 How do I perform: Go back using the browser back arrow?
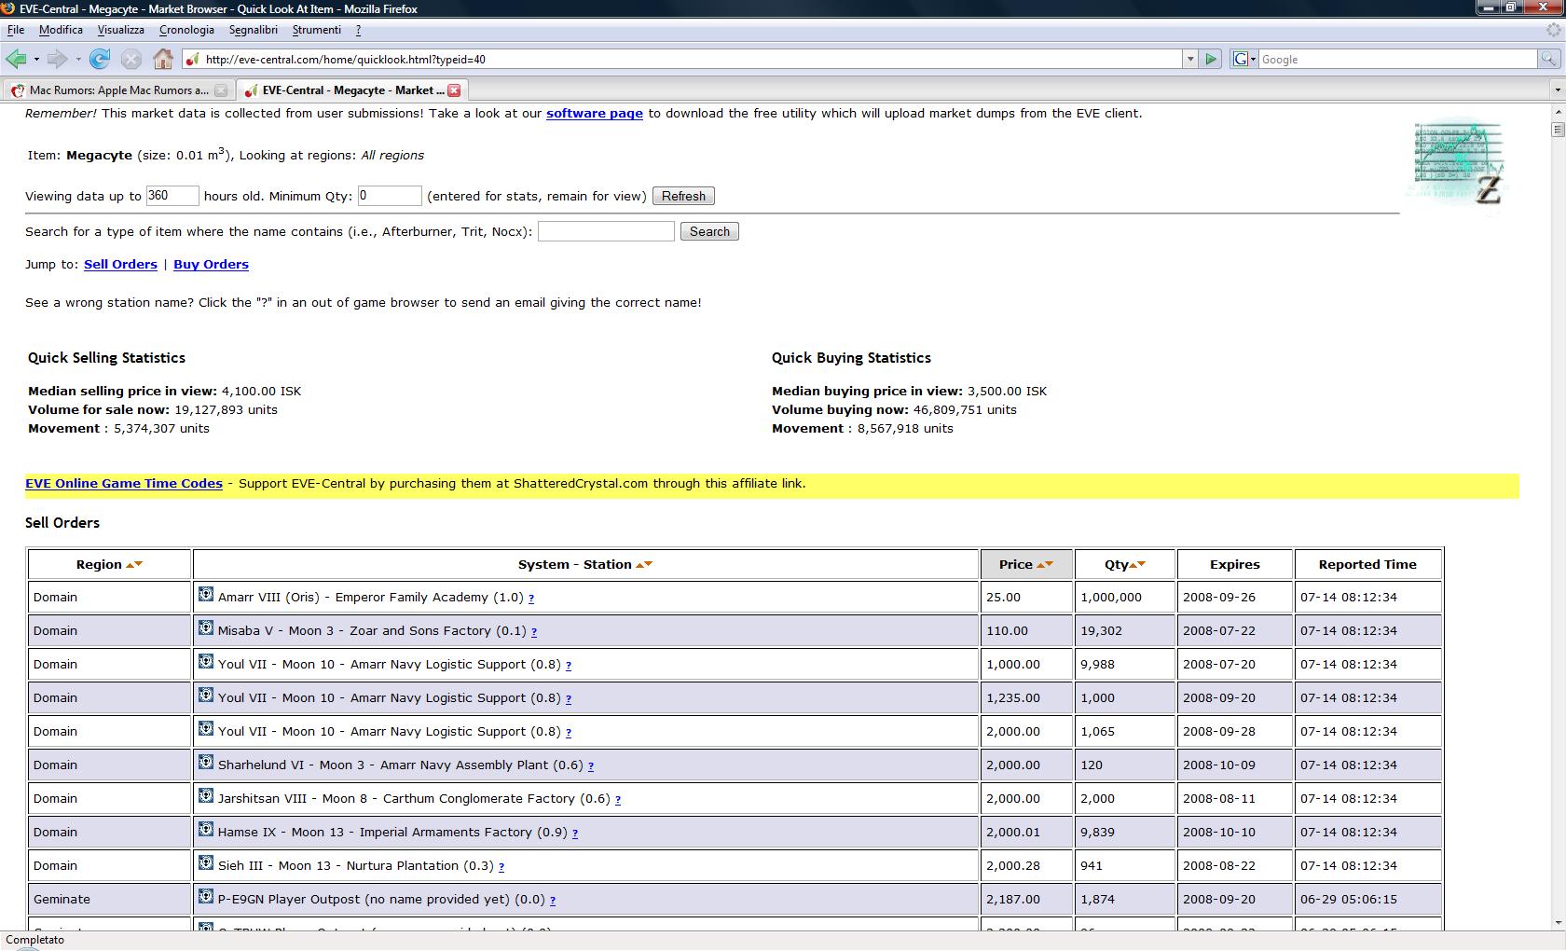click(16, 60)
